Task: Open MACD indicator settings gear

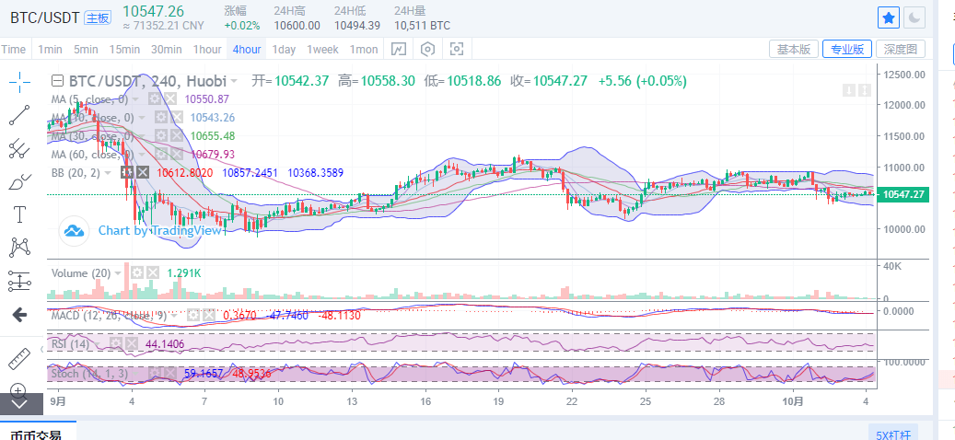Action: point(193,315)
